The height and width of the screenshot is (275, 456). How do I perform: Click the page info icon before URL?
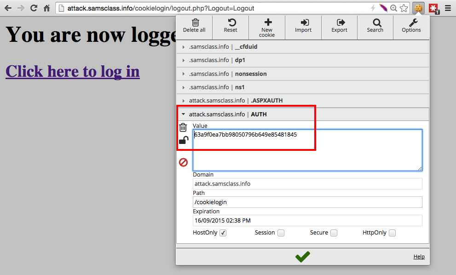(x=61, y=8)
